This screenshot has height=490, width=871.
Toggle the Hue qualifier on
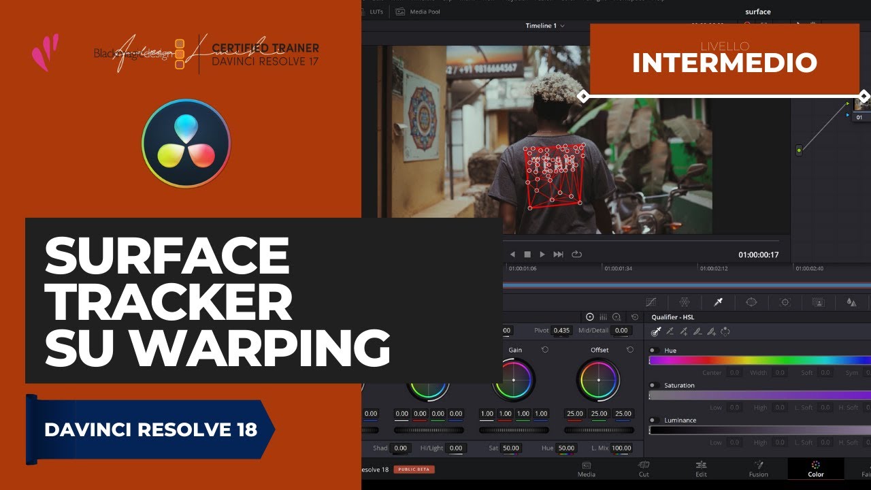pyautogui.click(x=654, y=350)
